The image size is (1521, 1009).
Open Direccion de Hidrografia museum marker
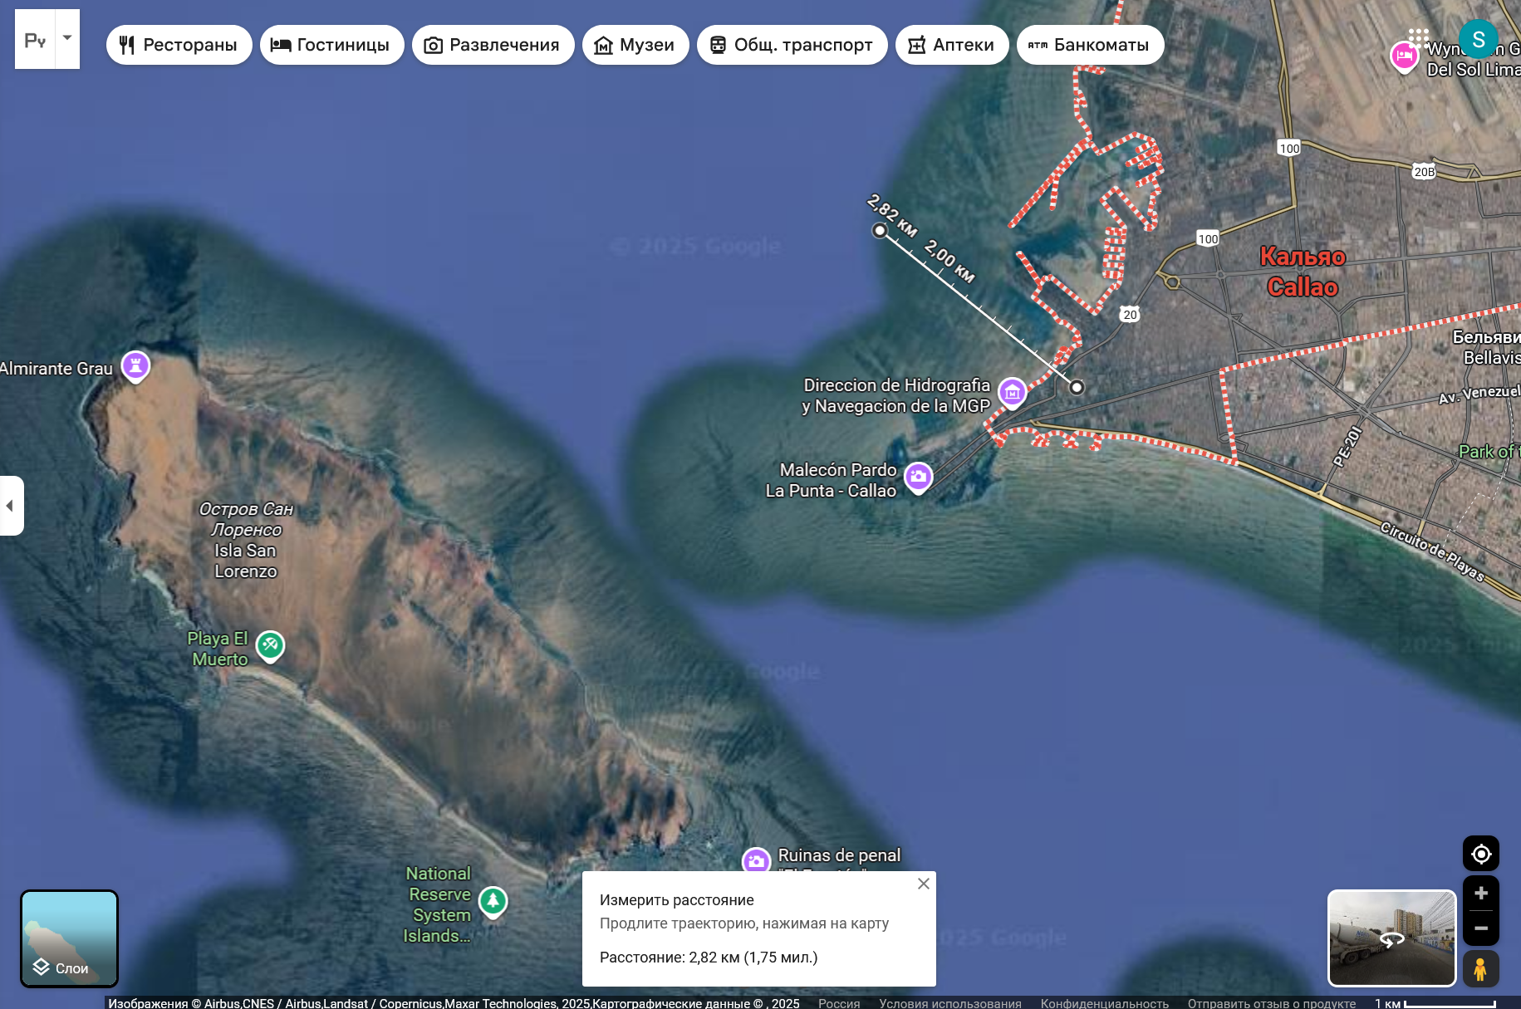1012,392
